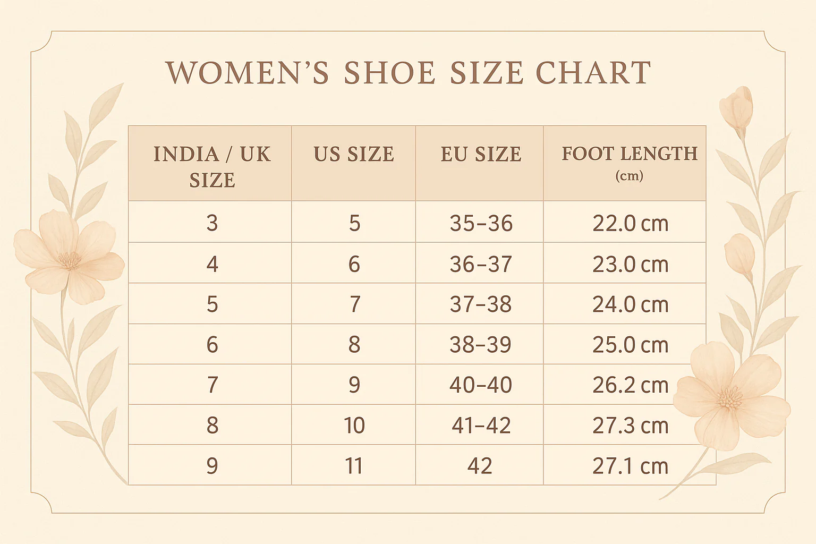
Task: Click the 40–40 EU size cell
Action: point(481,385)
